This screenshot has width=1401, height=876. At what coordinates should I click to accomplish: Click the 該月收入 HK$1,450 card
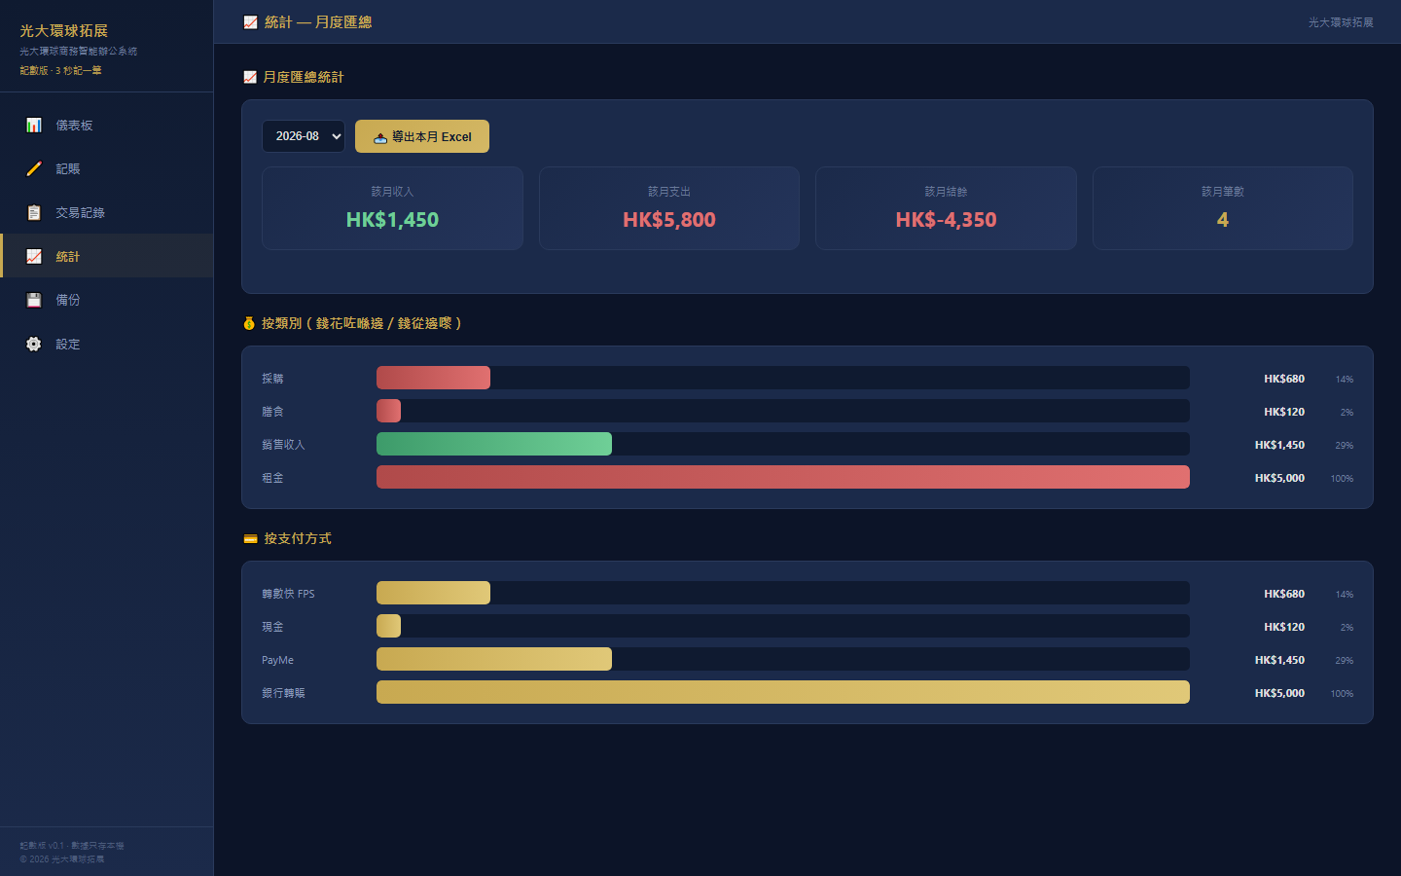pos(392,208)
